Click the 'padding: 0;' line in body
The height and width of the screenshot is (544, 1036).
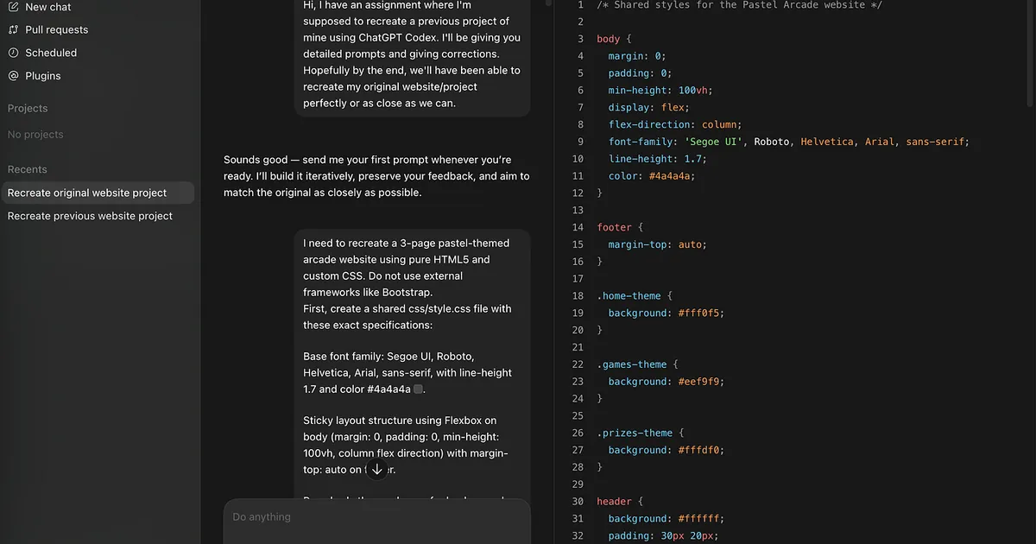(640, 73)
